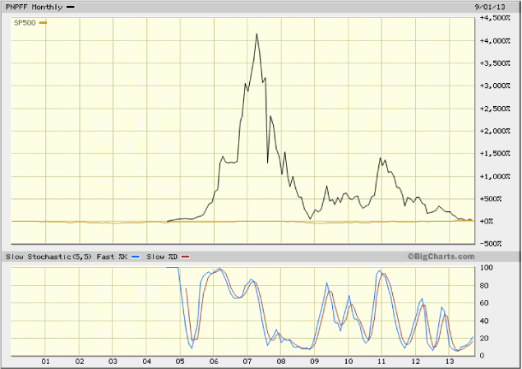The width and height of the screenshot is (522, 369).
Task: Click the black PNPFF legend line swatch
Action: [x=70, y=7]
